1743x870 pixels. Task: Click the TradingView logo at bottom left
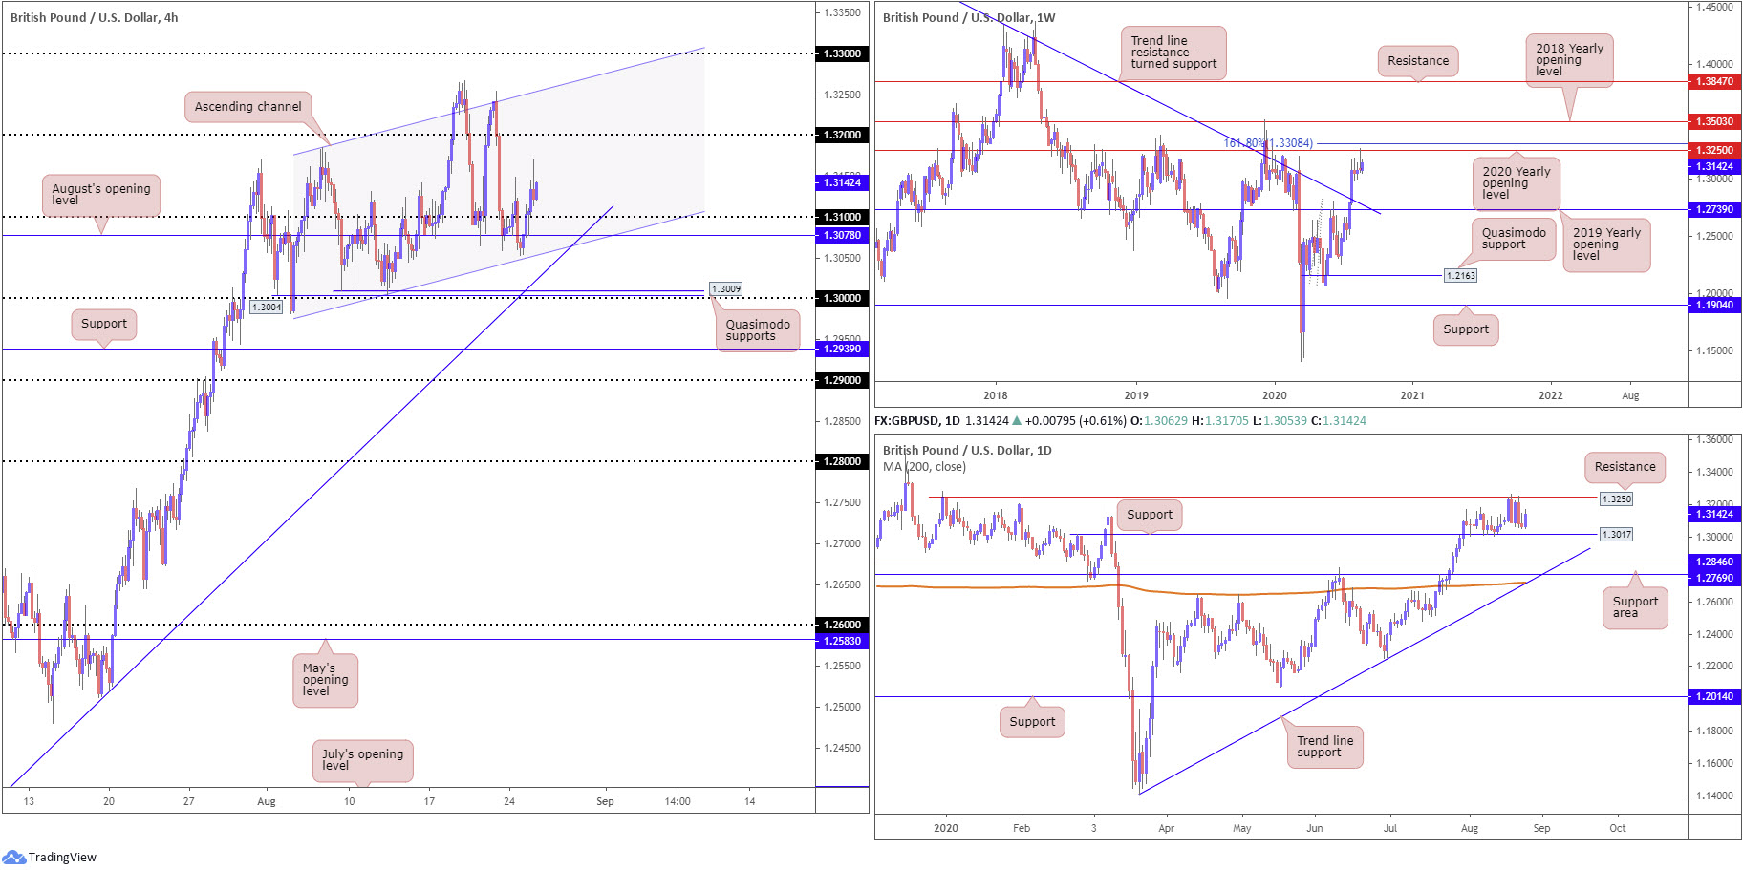pos(50,857)
